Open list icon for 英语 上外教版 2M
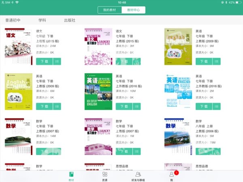 point(217,106)
